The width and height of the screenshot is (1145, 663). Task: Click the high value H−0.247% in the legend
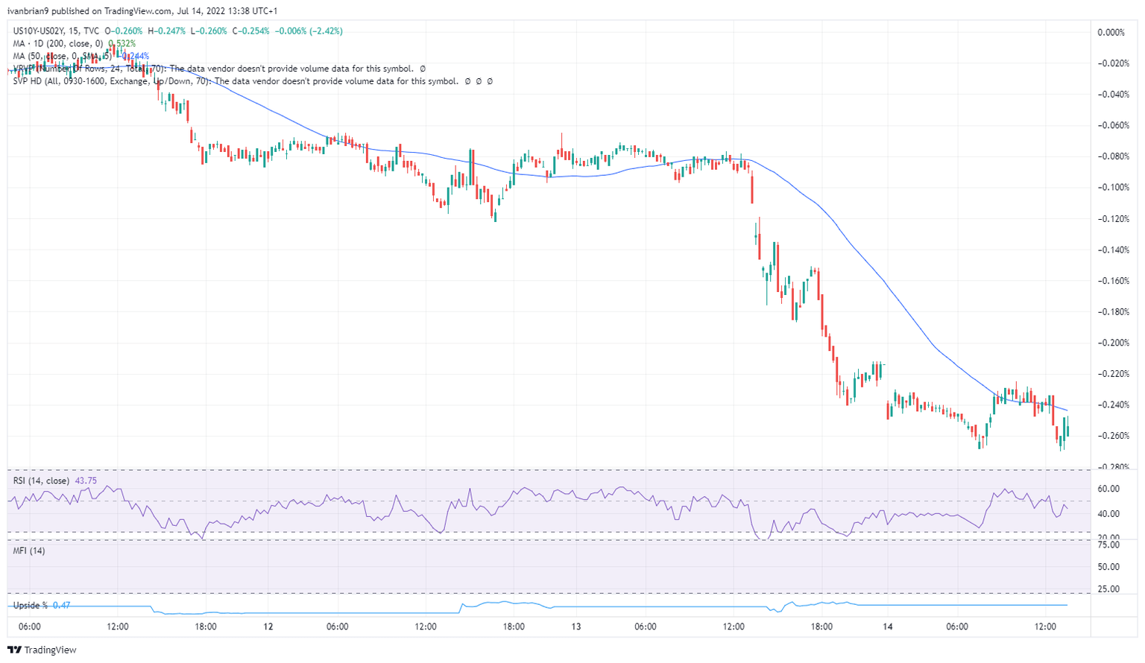(166, 31)
